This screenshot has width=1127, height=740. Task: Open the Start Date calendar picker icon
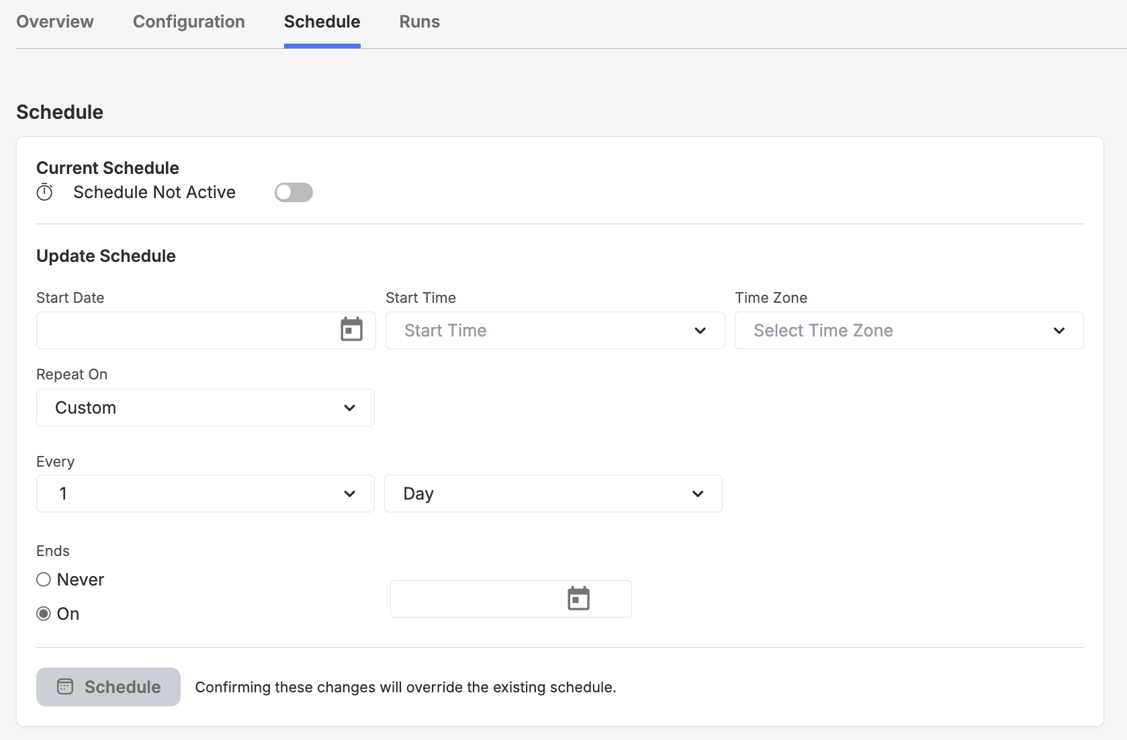pos(351,330)
